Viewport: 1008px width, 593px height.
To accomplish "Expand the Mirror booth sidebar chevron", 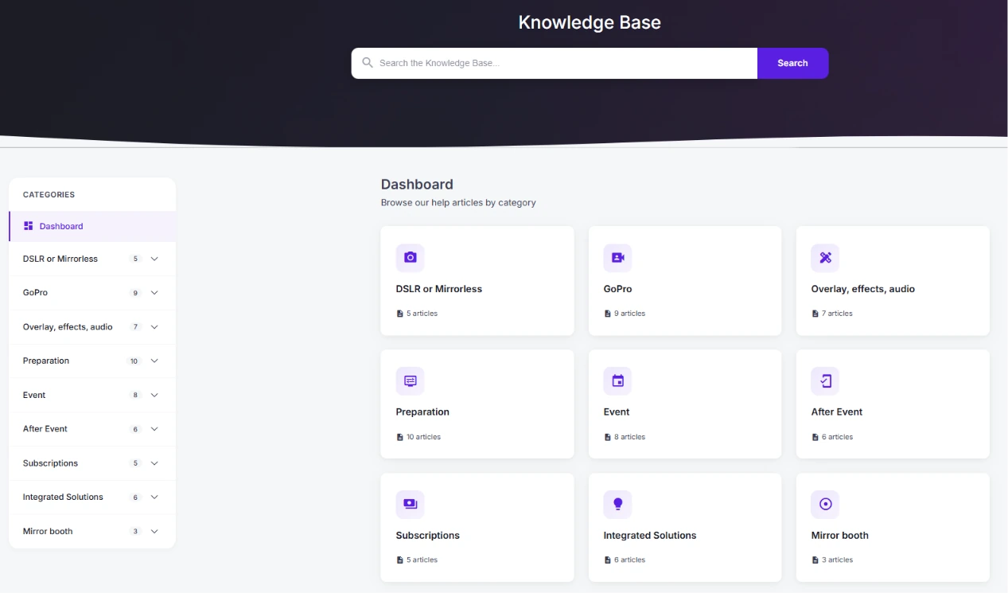I will [154, 531].
